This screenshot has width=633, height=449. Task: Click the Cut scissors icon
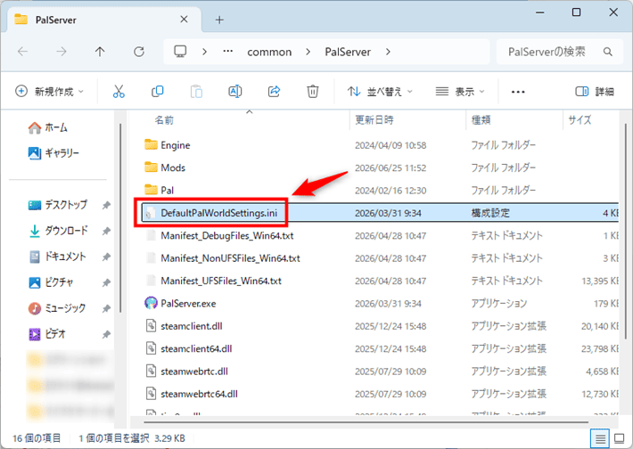pyautogui.click(x=119, y=92)
